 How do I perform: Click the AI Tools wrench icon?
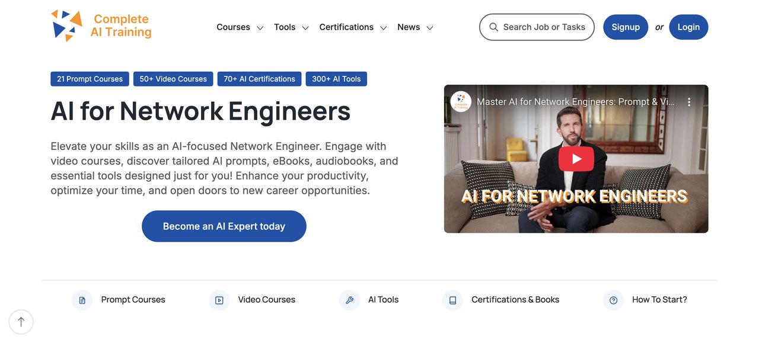(349, 300)
